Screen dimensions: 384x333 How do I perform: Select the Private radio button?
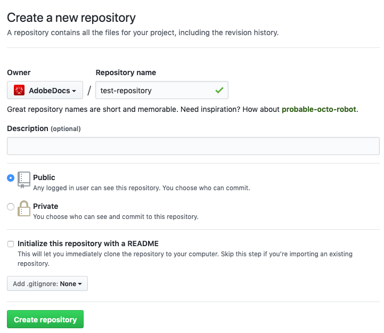[11, 207]
